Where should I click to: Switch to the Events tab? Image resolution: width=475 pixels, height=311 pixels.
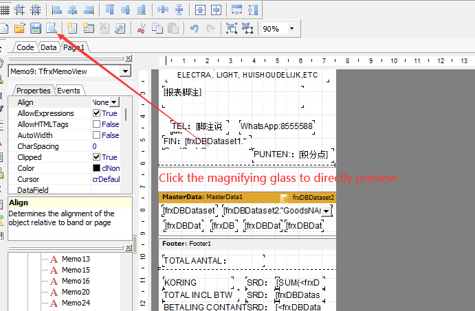click(69, 91)
